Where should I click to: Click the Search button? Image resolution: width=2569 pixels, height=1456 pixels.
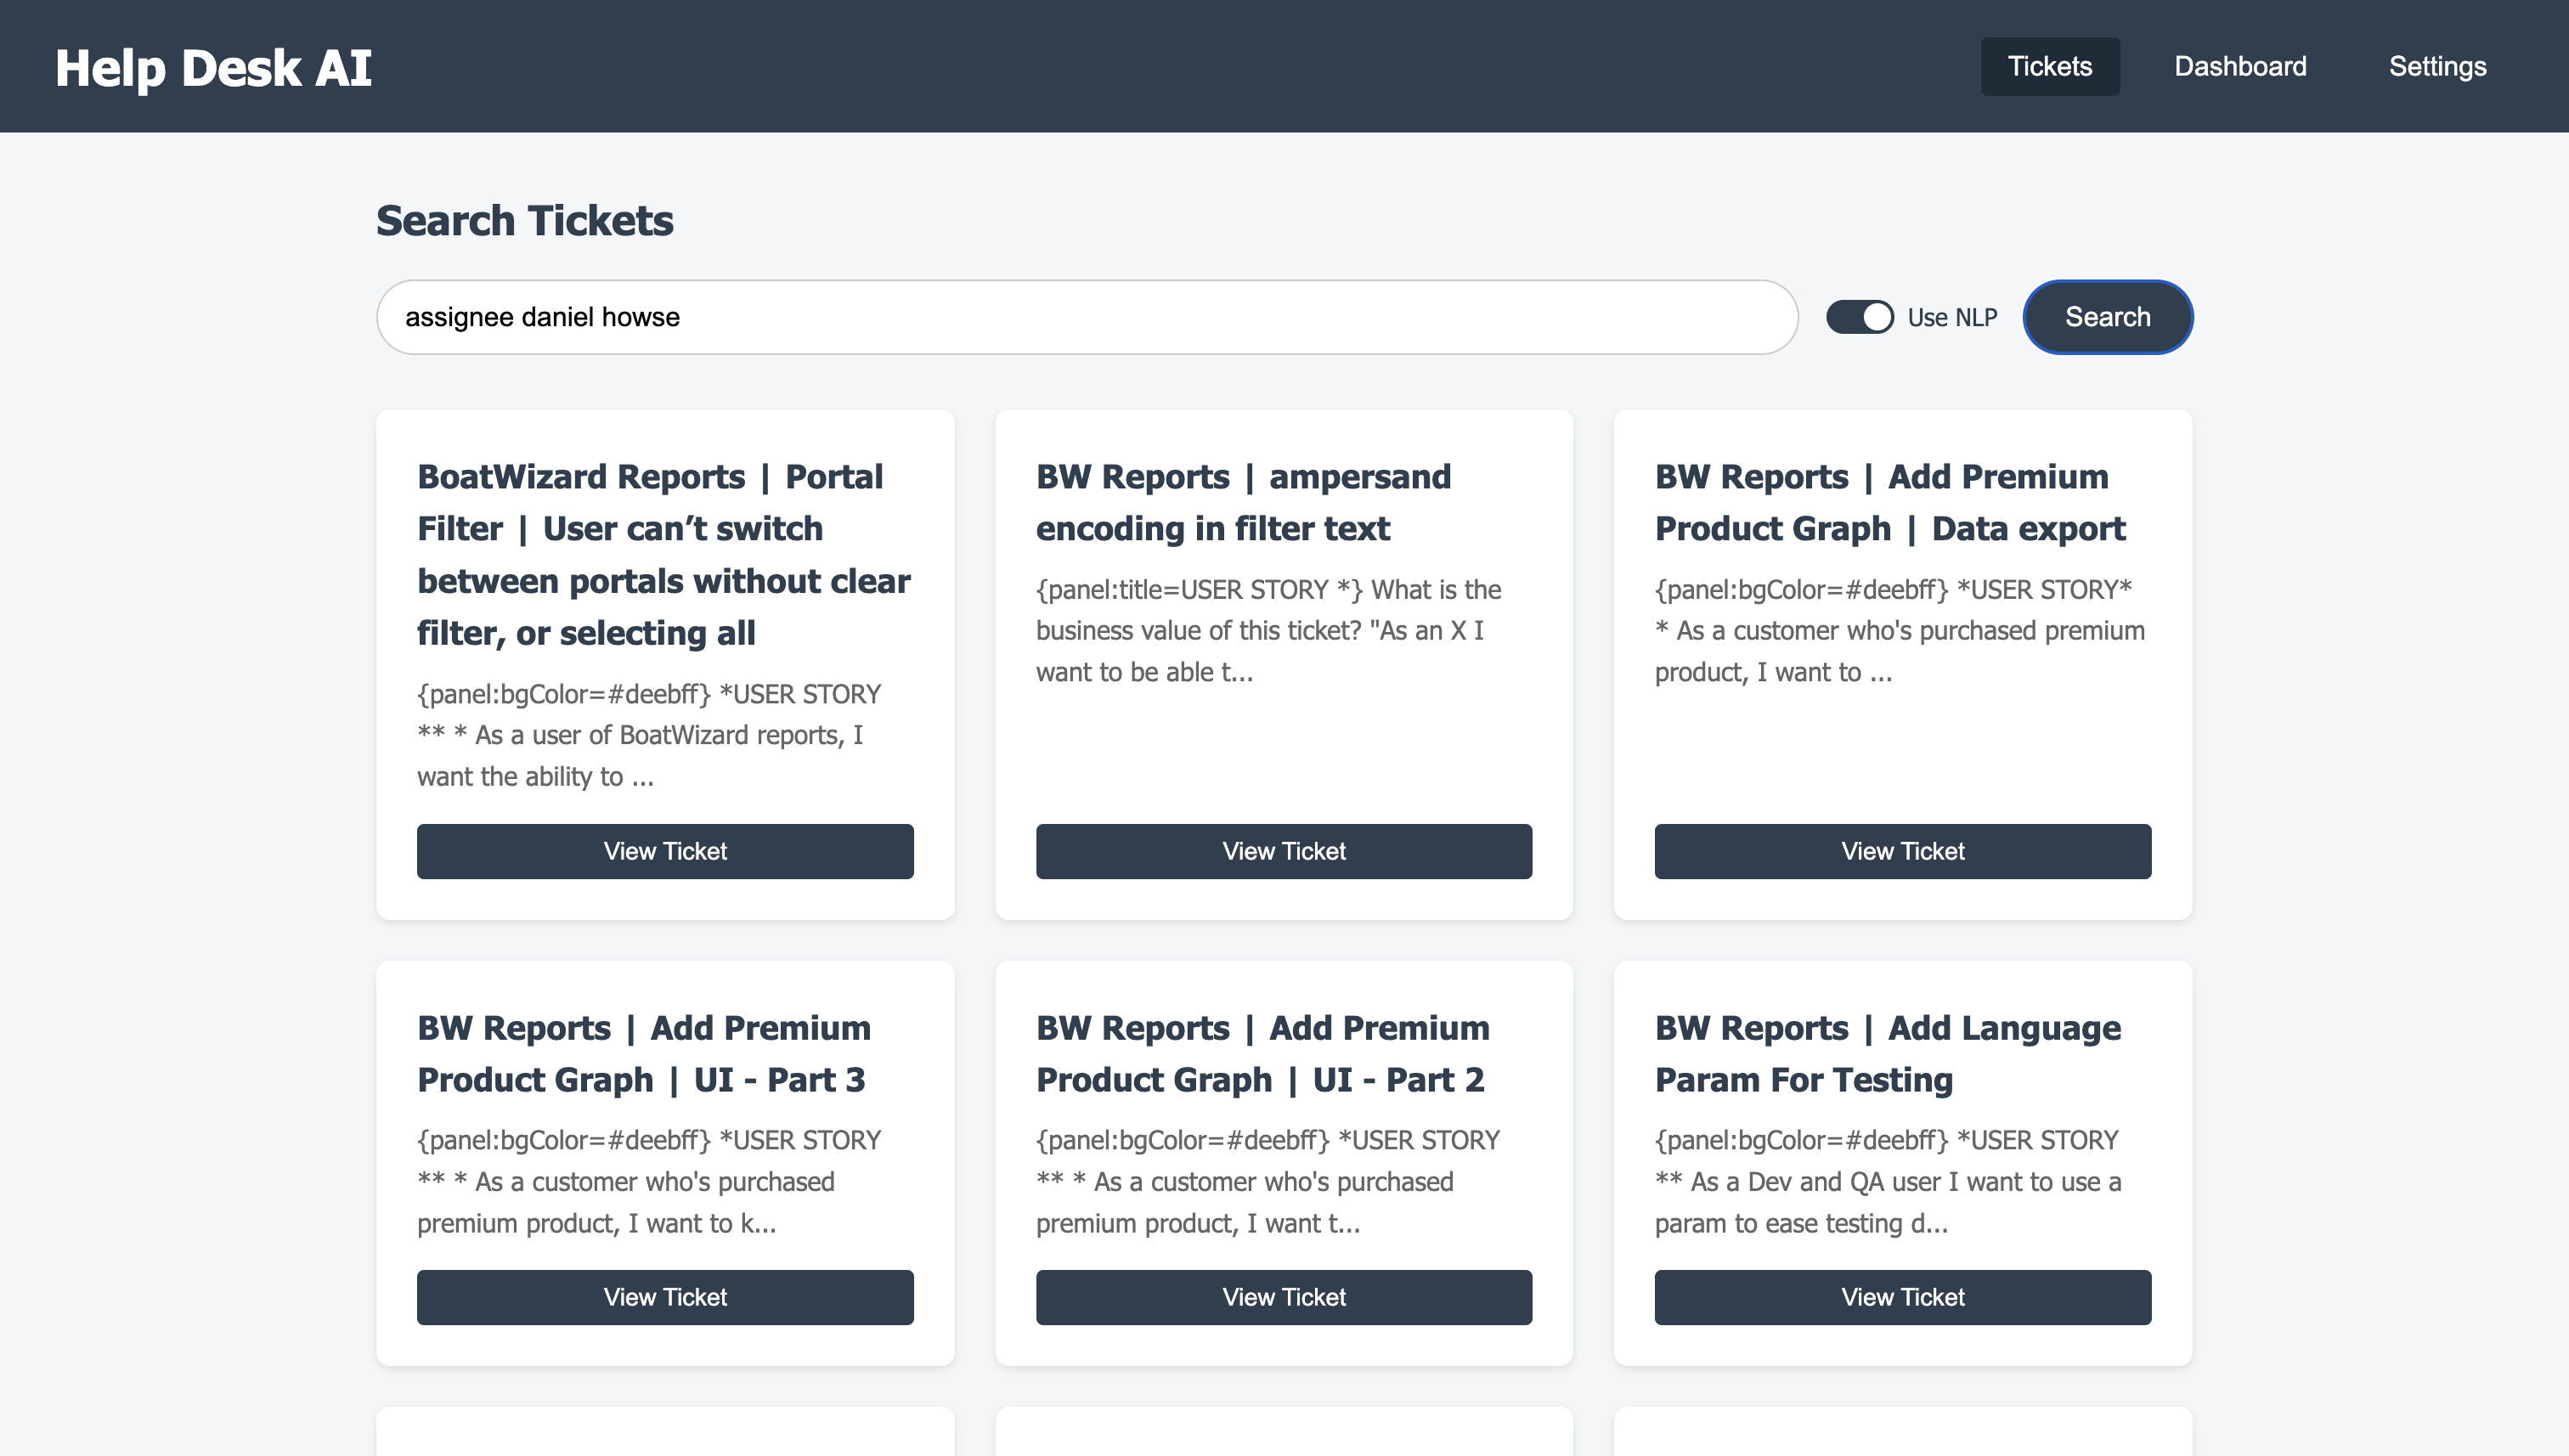click(x=2107, y=317)
